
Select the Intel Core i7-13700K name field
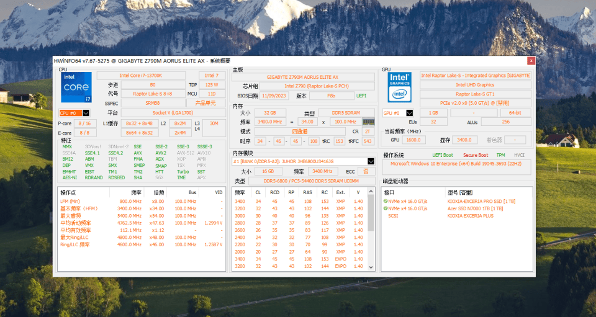click(x=141, y=76)
